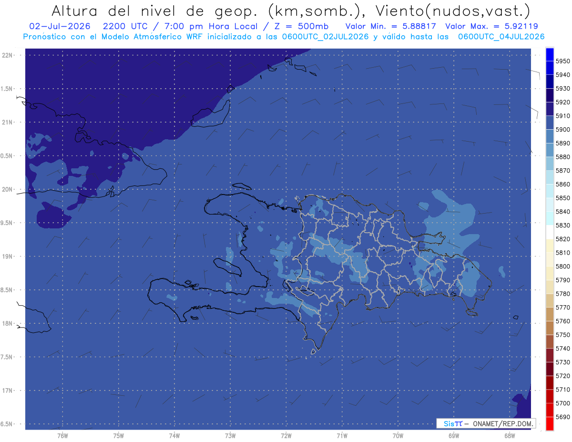
Task: Click the "21N" latitude axis label
Action: 7,122
